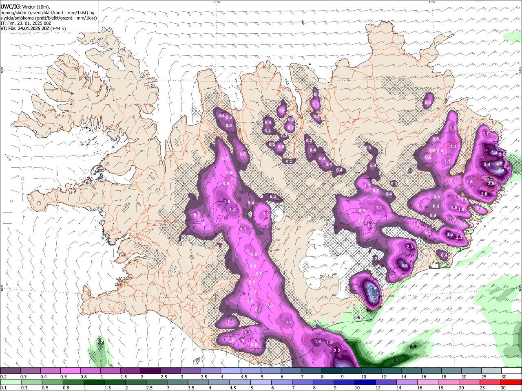522x391 pixels.
Task: Click the bright pink 0.5 swatch in the purple scale
Action: tap(70, 371)
